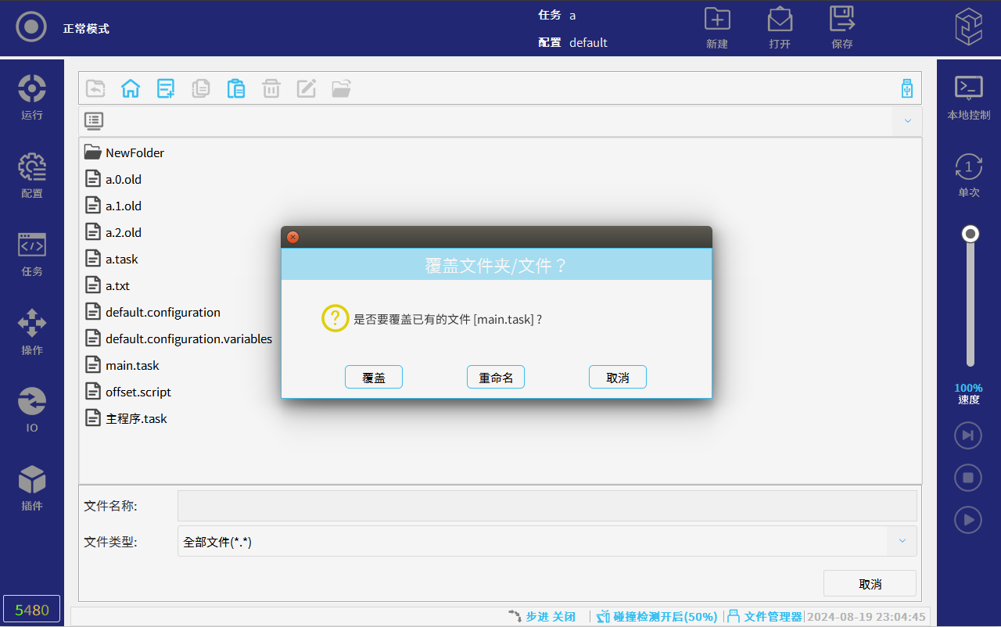The height and width of the screenshot is (627, 1001).
Task: Click the New task icon
Action: (x=716, y=28)
